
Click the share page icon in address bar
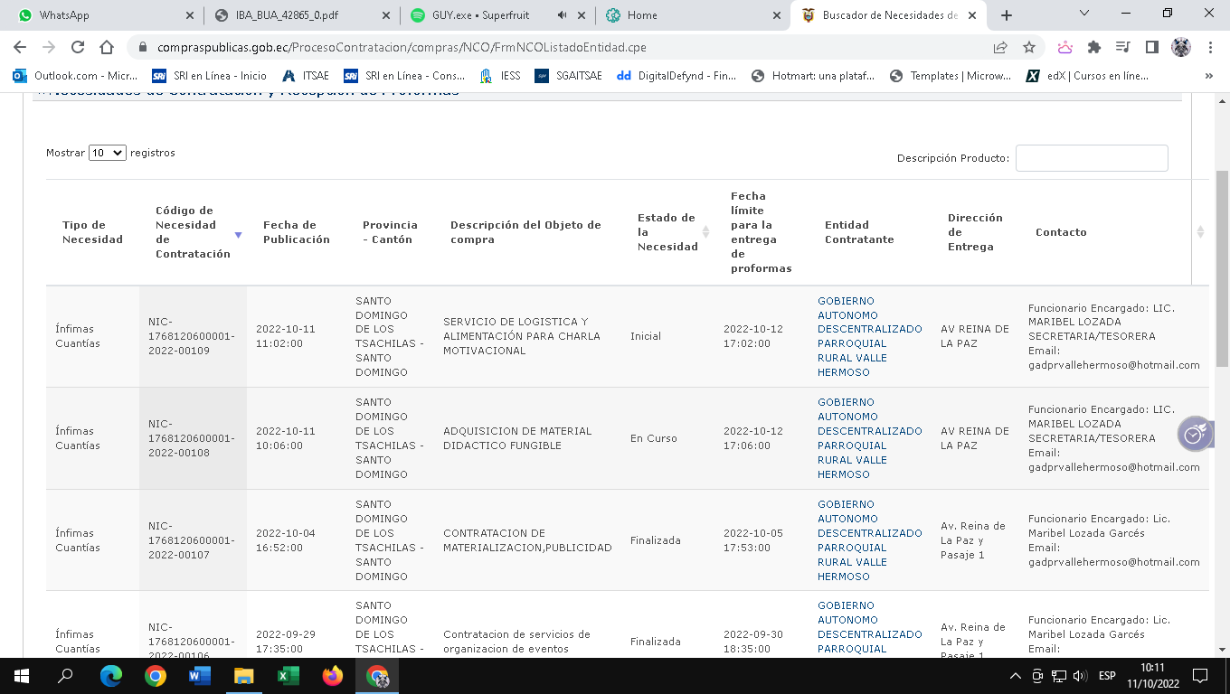[x=1000, y=47]
